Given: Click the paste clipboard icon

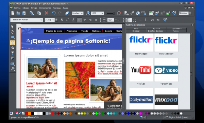Looking at the screenshot, I should [39, 13].
